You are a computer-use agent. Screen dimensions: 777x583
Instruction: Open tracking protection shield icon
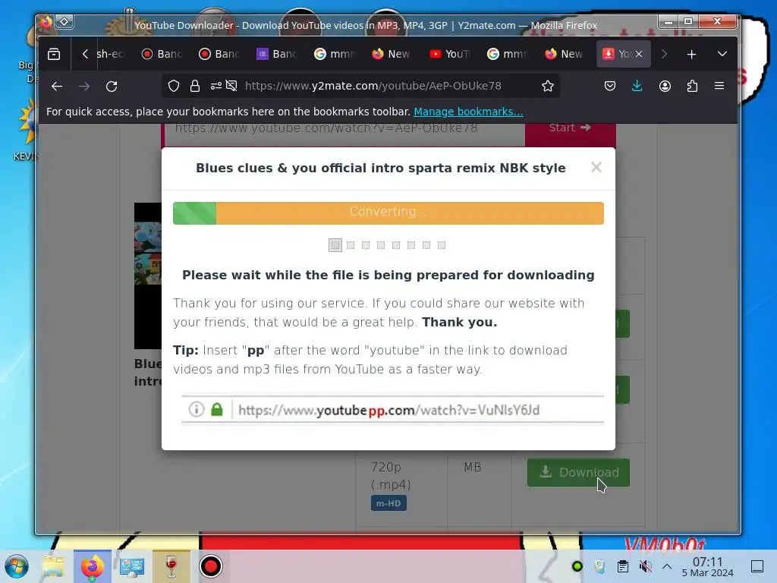174,87
